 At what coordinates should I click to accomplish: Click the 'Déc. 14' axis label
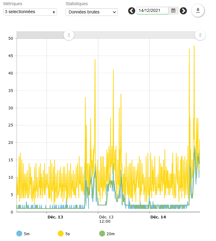coord(158,217)
